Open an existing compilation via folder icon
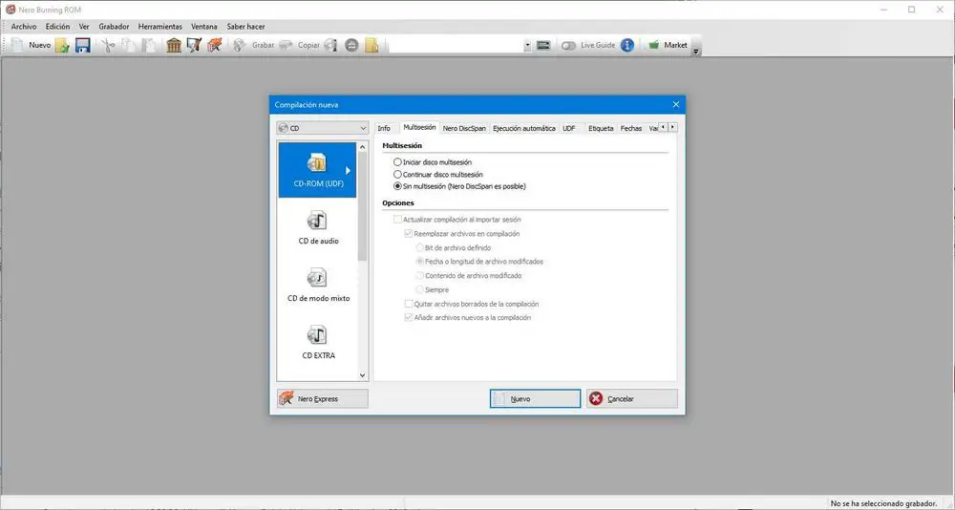955x510 pixels. (x=62, y=45)
